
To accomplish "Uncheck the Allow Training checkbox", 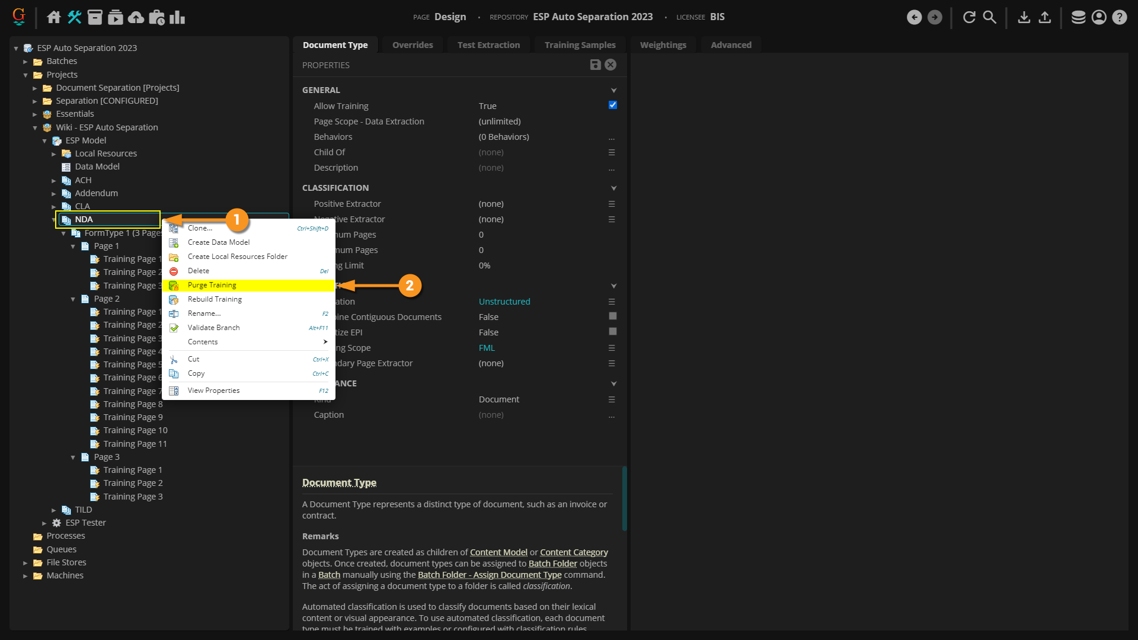I will tap(612, 105).
